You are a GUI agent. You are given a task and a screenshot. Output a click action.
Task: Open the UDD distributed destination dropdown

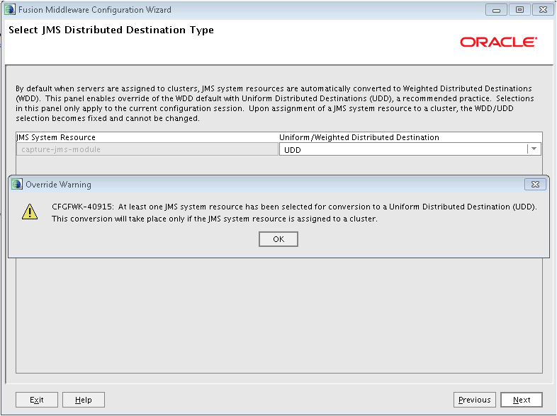coord(534,149)
